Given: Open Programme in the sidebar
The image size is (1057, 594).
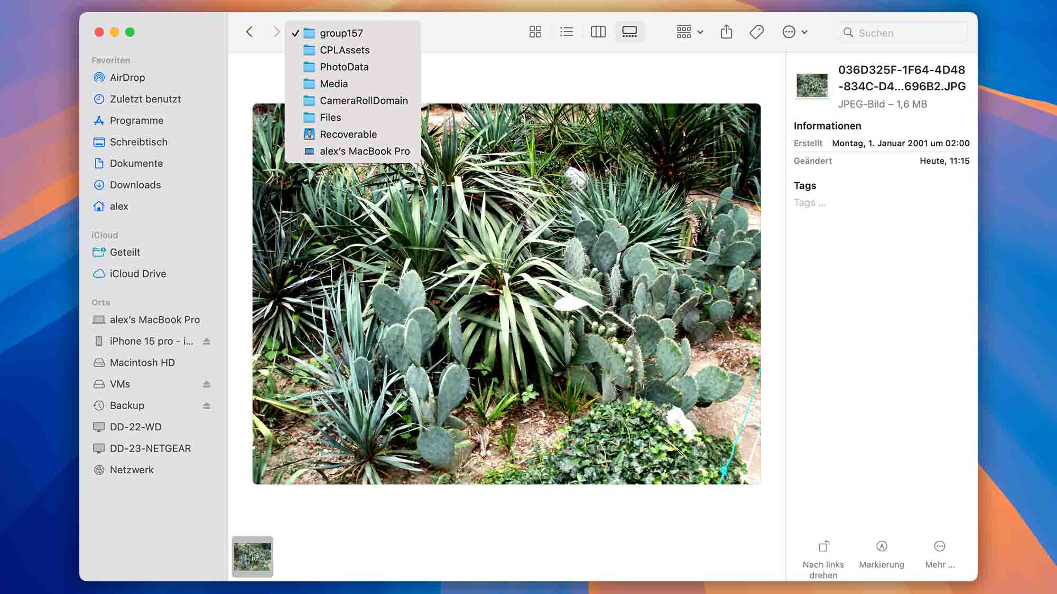Looking at the screenshot, I should [x=153, y=121].
